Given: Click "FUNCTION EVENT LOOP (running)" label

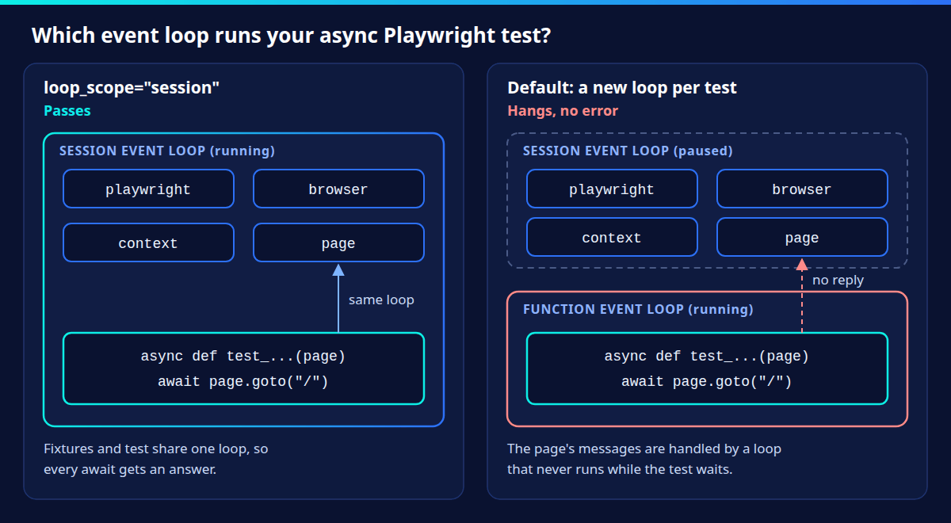Looking at the screenshot, I should [638, 309].
